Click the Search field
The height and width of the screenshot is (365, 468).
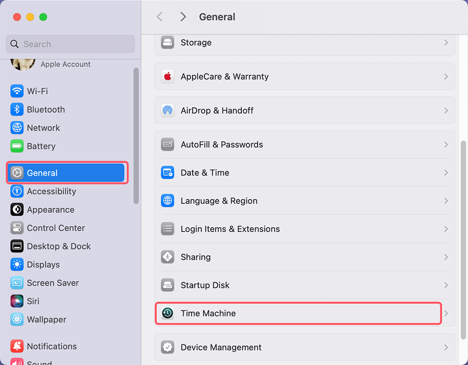(x=70, y=44)
